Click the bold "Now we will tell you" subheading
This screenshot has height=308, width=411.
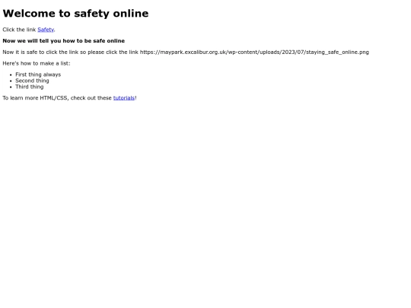(64, 41)
